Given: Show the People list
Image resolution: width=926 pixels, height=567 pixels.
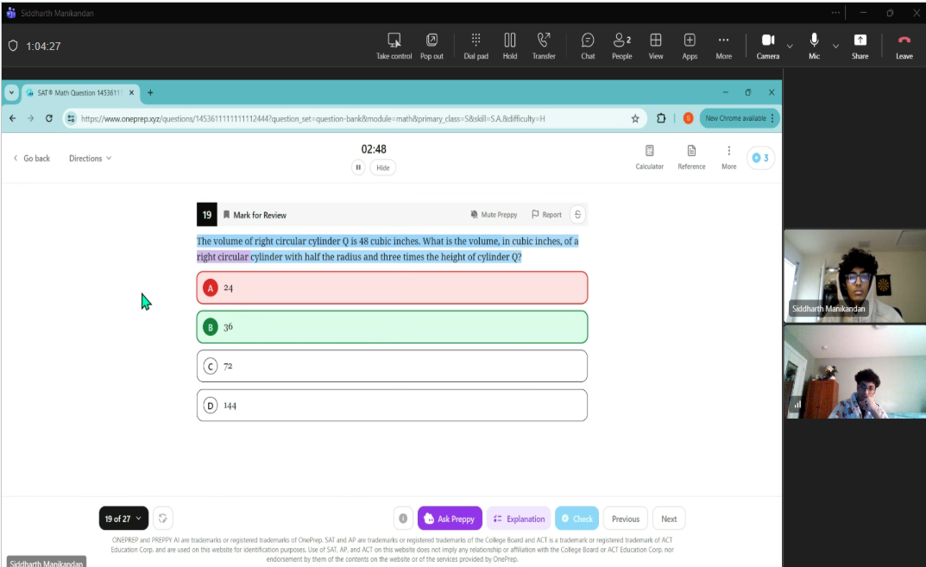Looking at the screenshot, I should coord(622,46).
